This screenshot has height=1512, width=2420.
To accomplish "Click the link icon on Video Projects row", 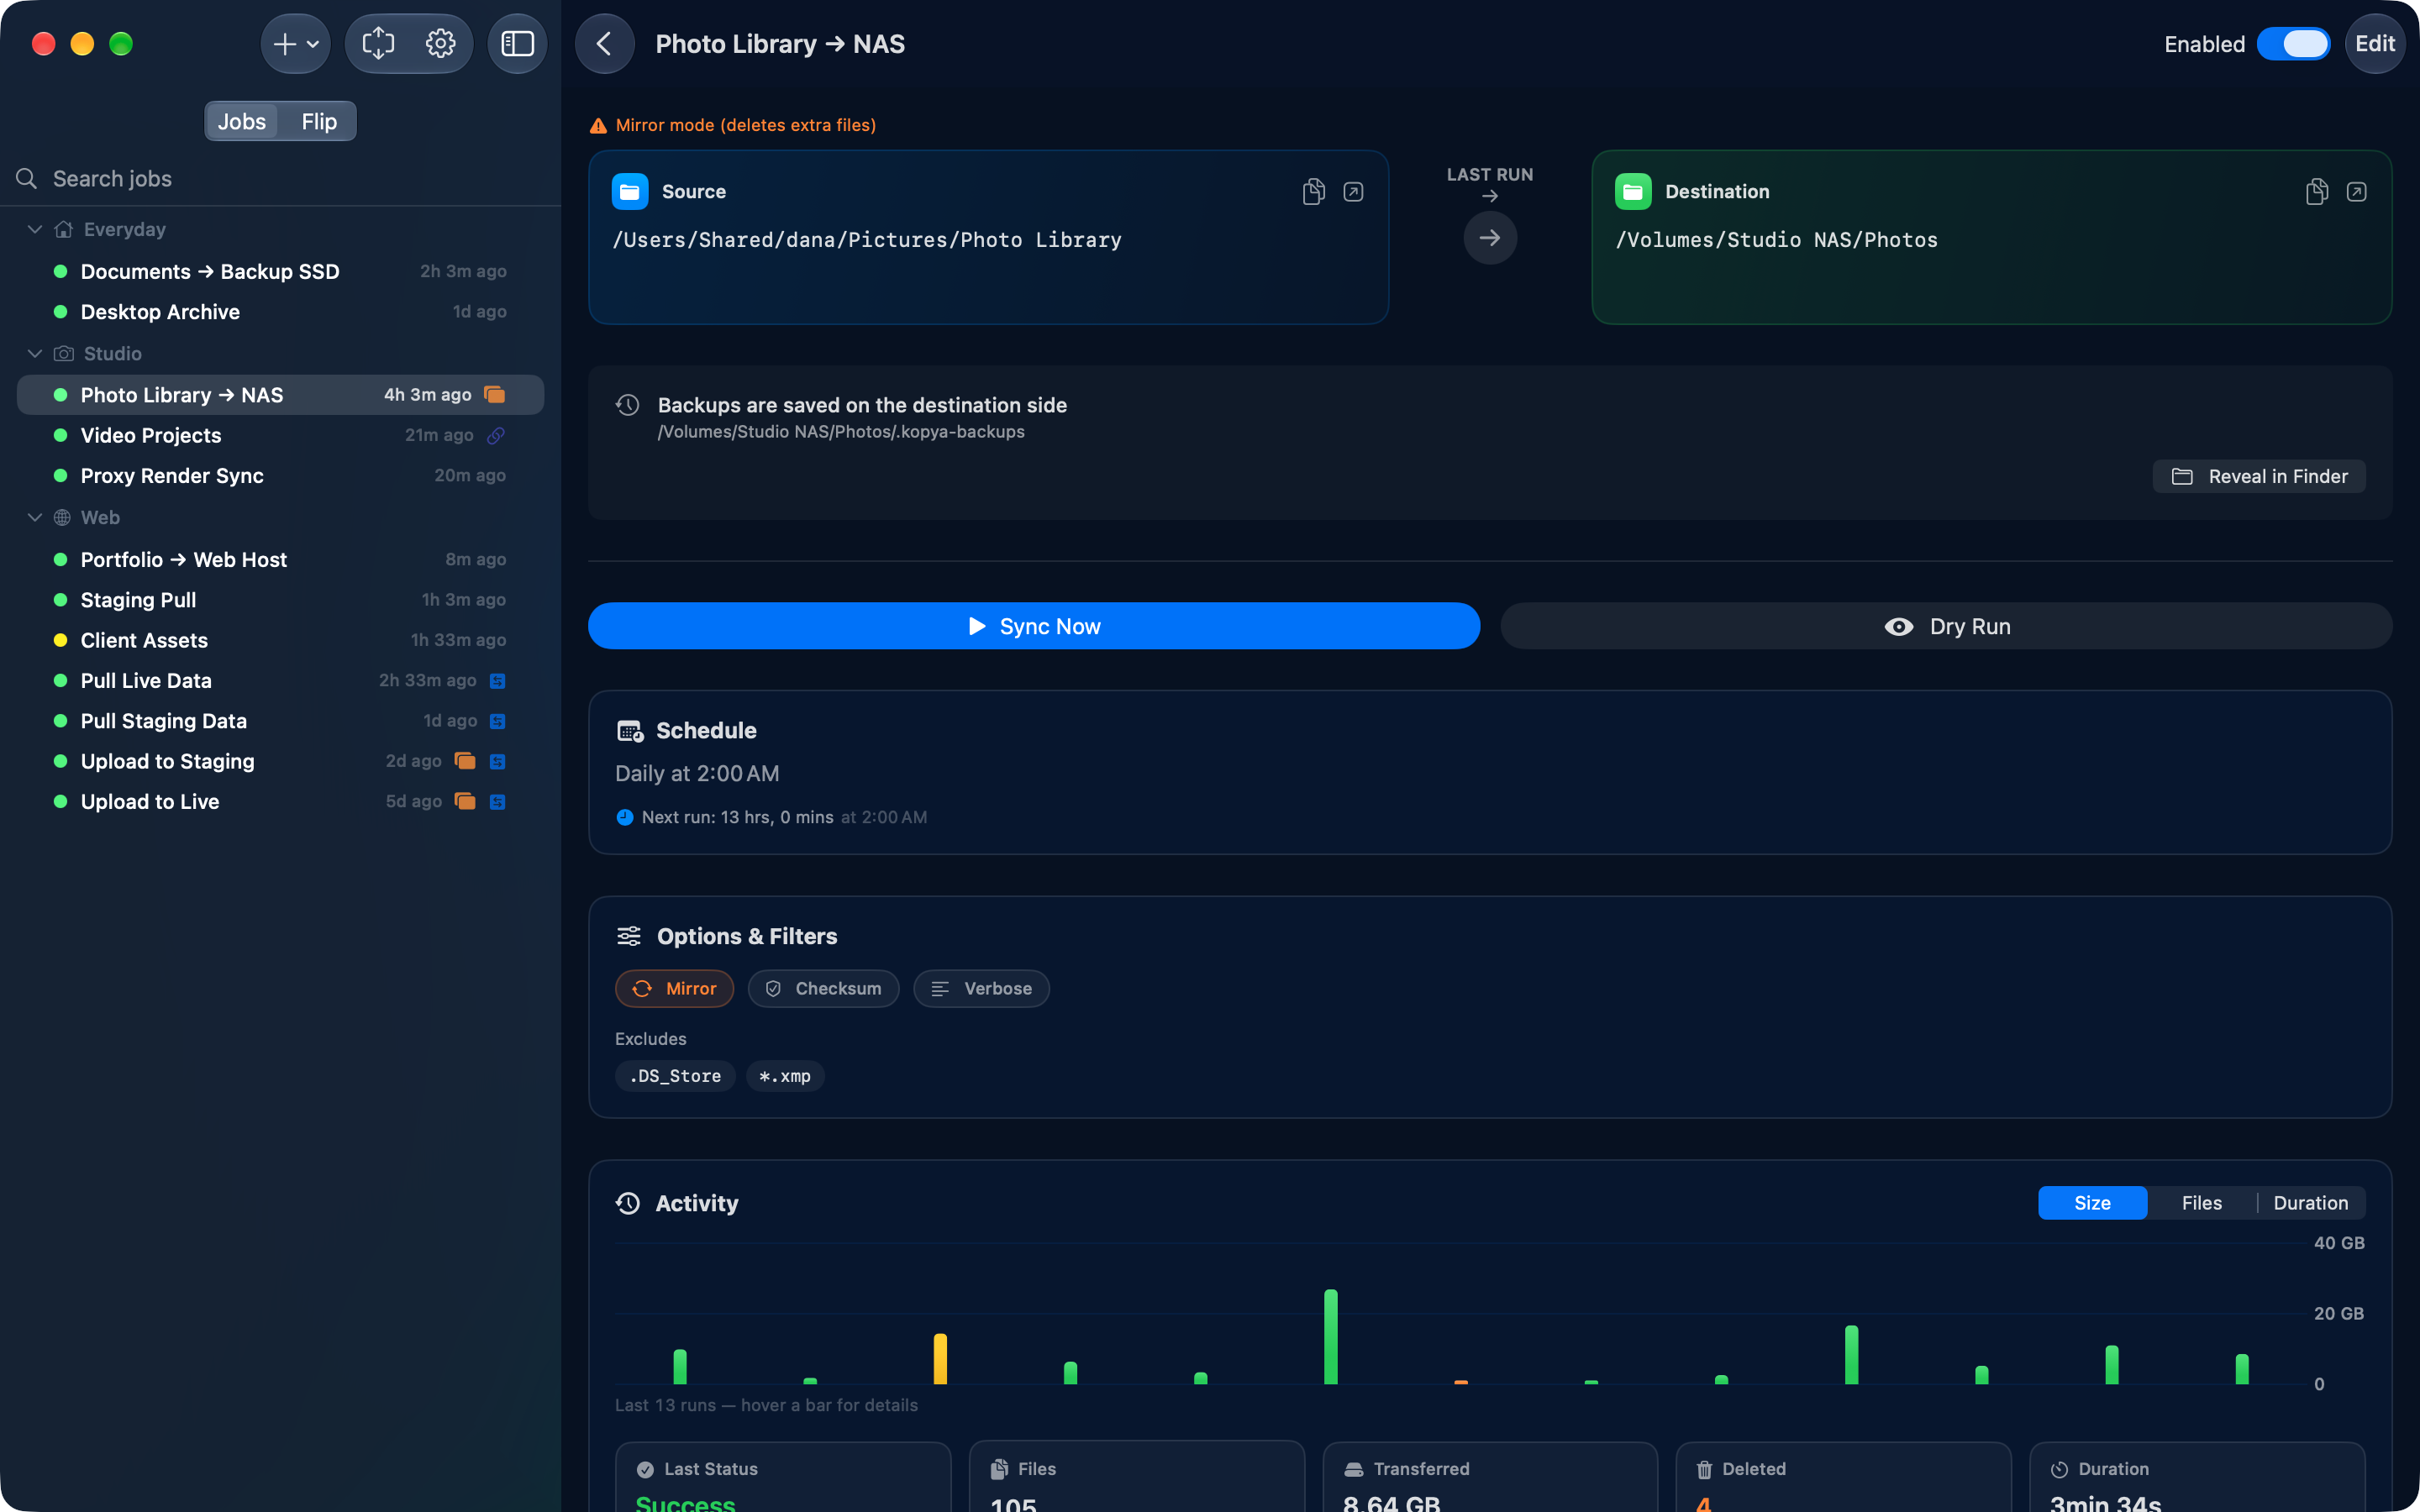I will click(496, 435).
